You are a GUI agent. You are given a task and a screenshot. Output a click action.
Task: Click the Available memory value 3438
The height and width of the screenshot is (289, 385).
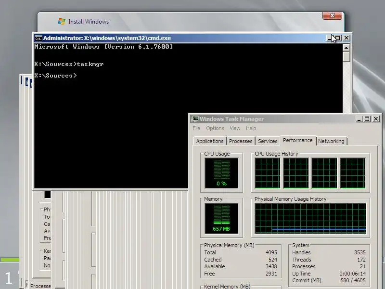tap(271, 266)
